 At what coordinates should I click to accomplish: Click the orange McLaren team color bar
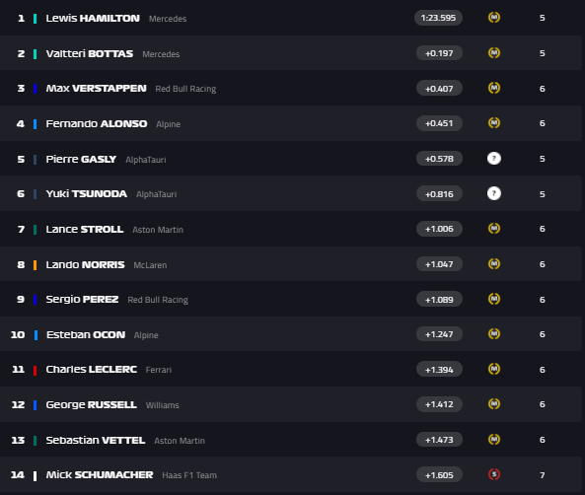pyautogui.click(x=36, y=265)
